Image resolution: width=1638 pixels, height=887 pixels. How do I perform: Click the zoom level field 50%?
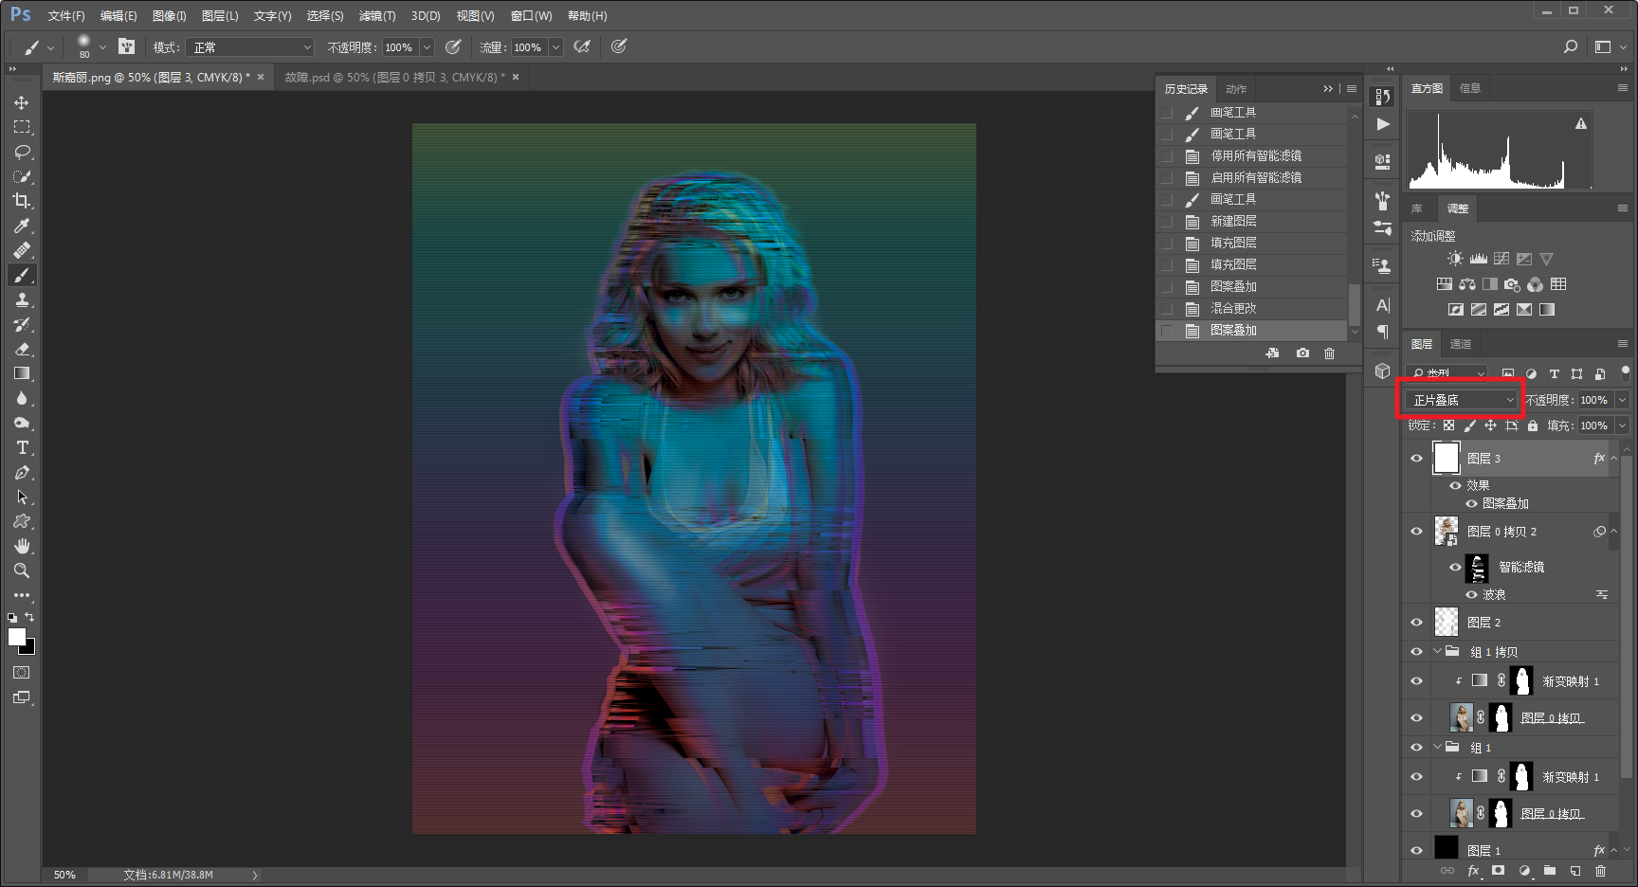[64, 875]
